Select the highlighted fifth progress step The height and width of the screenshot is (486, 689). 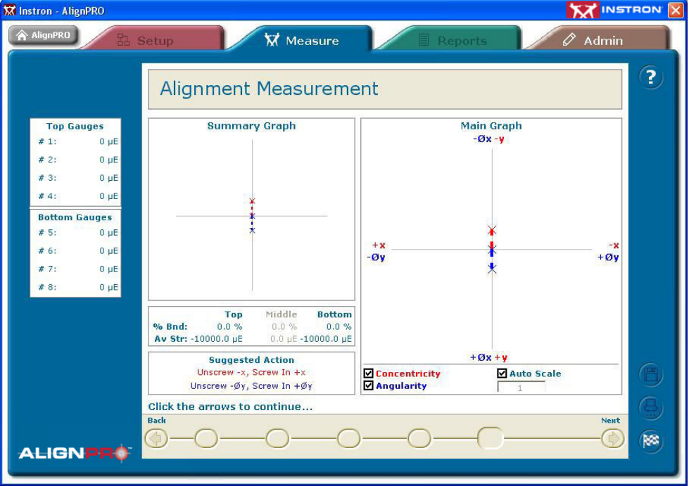pyautogui.click(x=490, y=438)
